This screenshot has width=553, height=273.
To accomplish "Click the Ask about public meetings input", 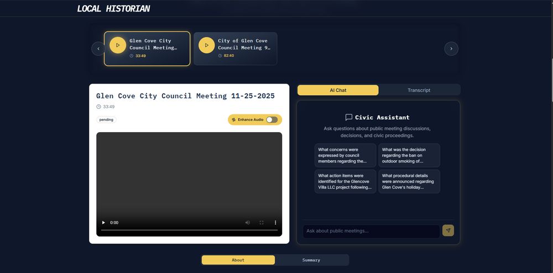I will pos(372,231).
